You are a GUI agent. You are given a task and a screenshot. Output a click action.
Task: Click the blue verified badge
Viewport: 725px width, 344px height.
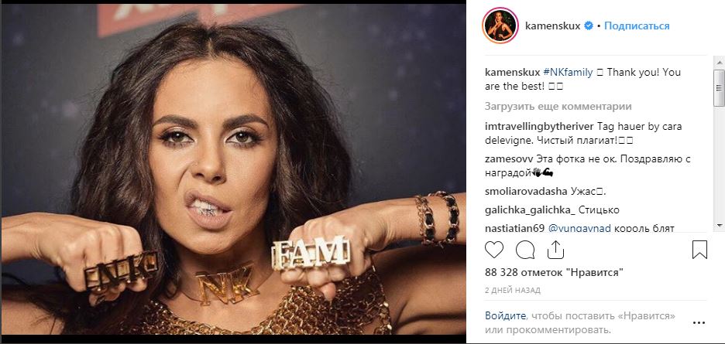click(589, 26)
